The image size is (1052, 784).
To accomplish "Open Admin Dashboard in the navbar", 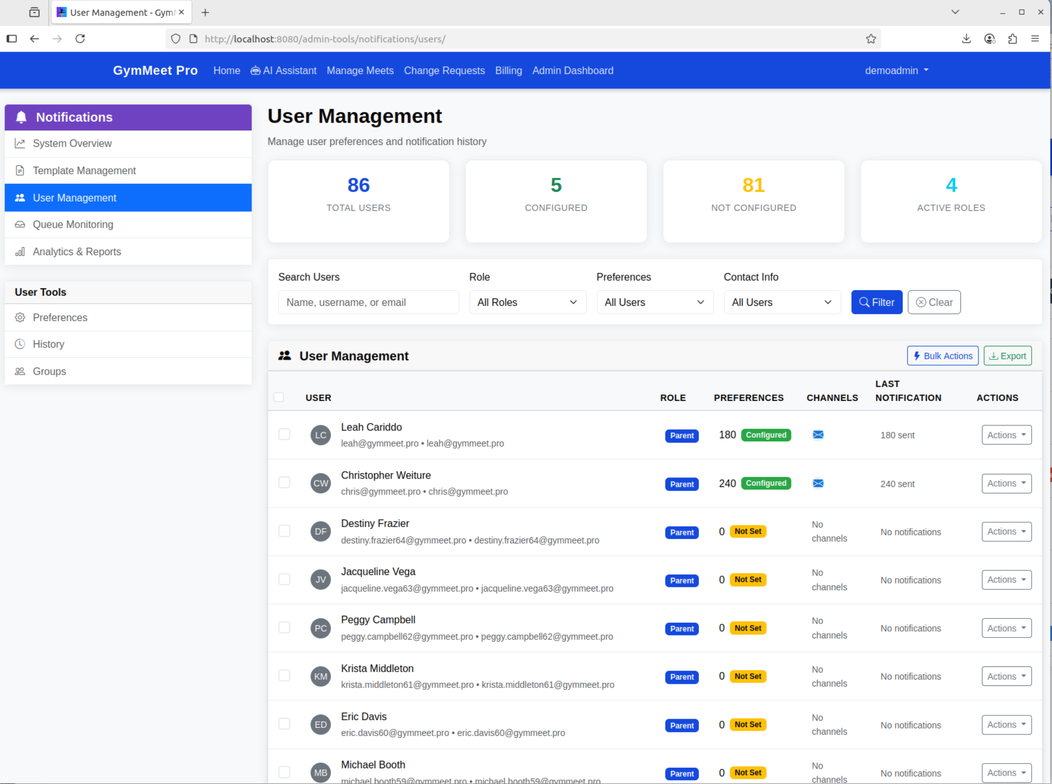I will (x=573, y=71).
